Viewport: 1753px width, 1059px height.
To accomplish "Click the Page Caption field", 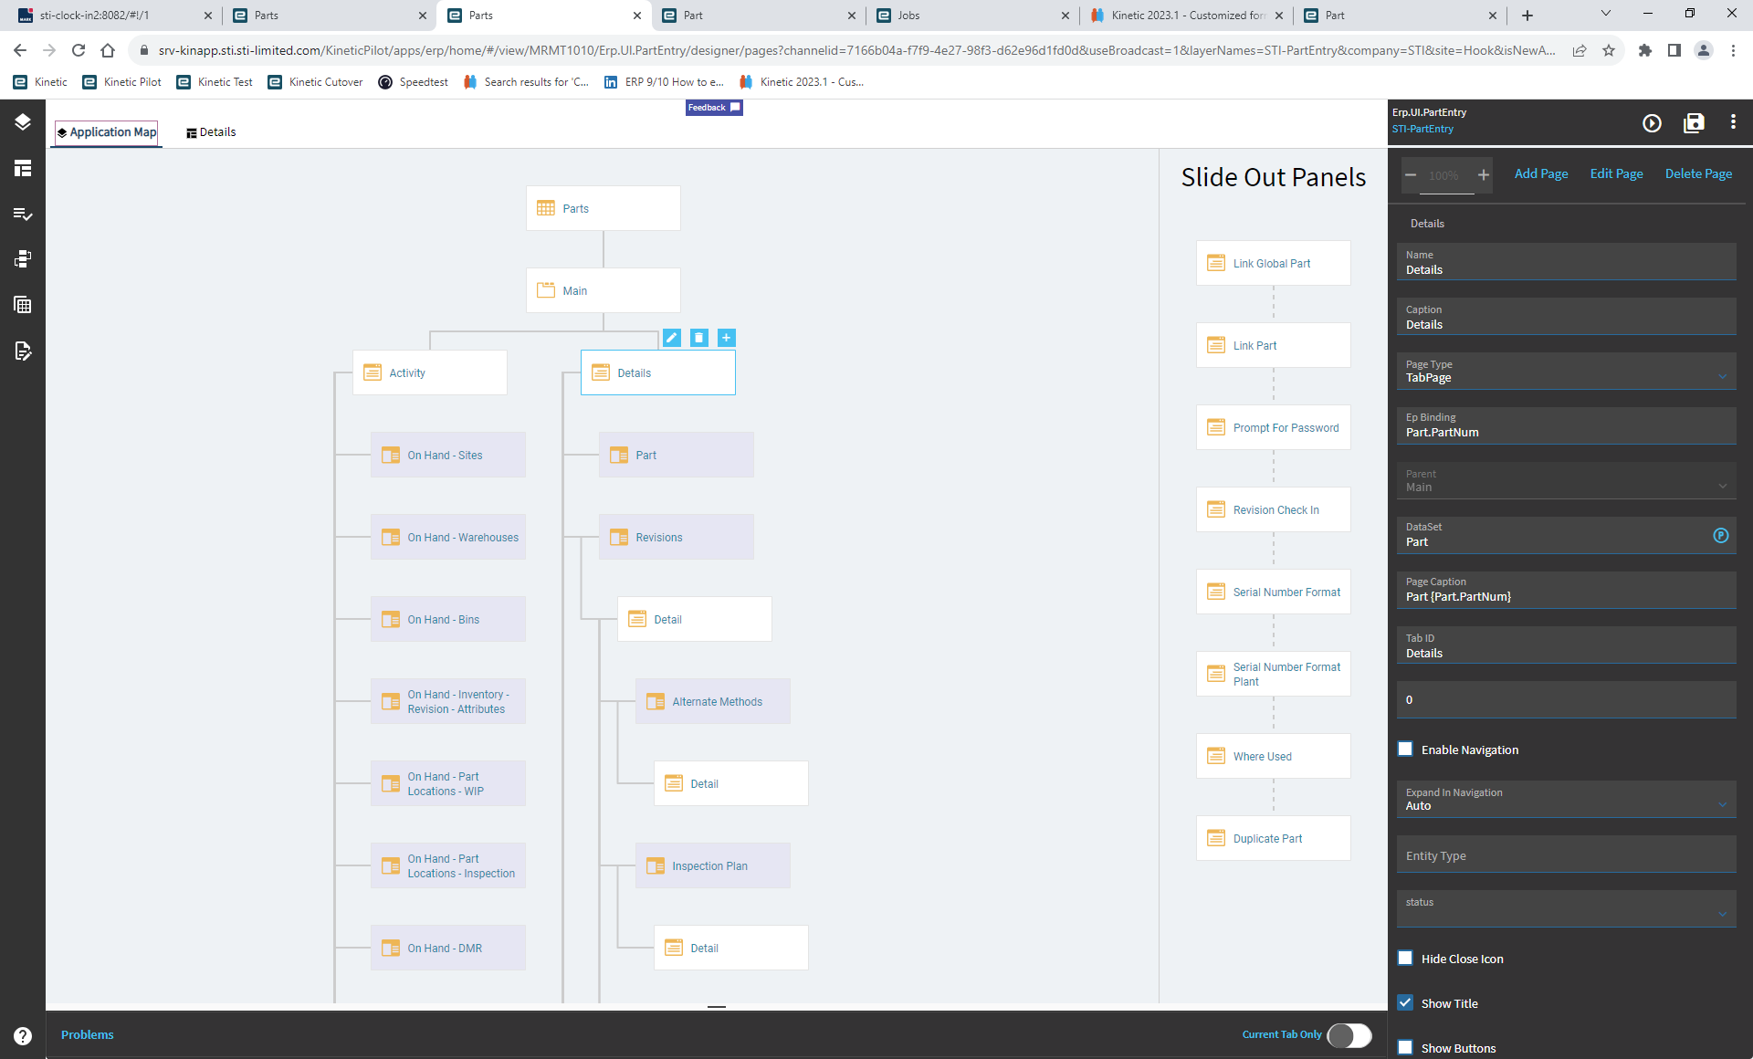I will pyautogui.click(x=1567, y=590).
